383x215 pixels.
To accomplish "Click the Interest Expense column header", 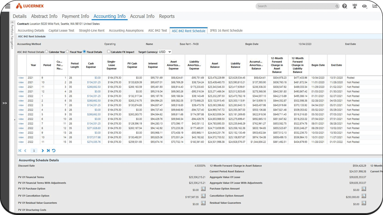I will (x=153, y=65).
